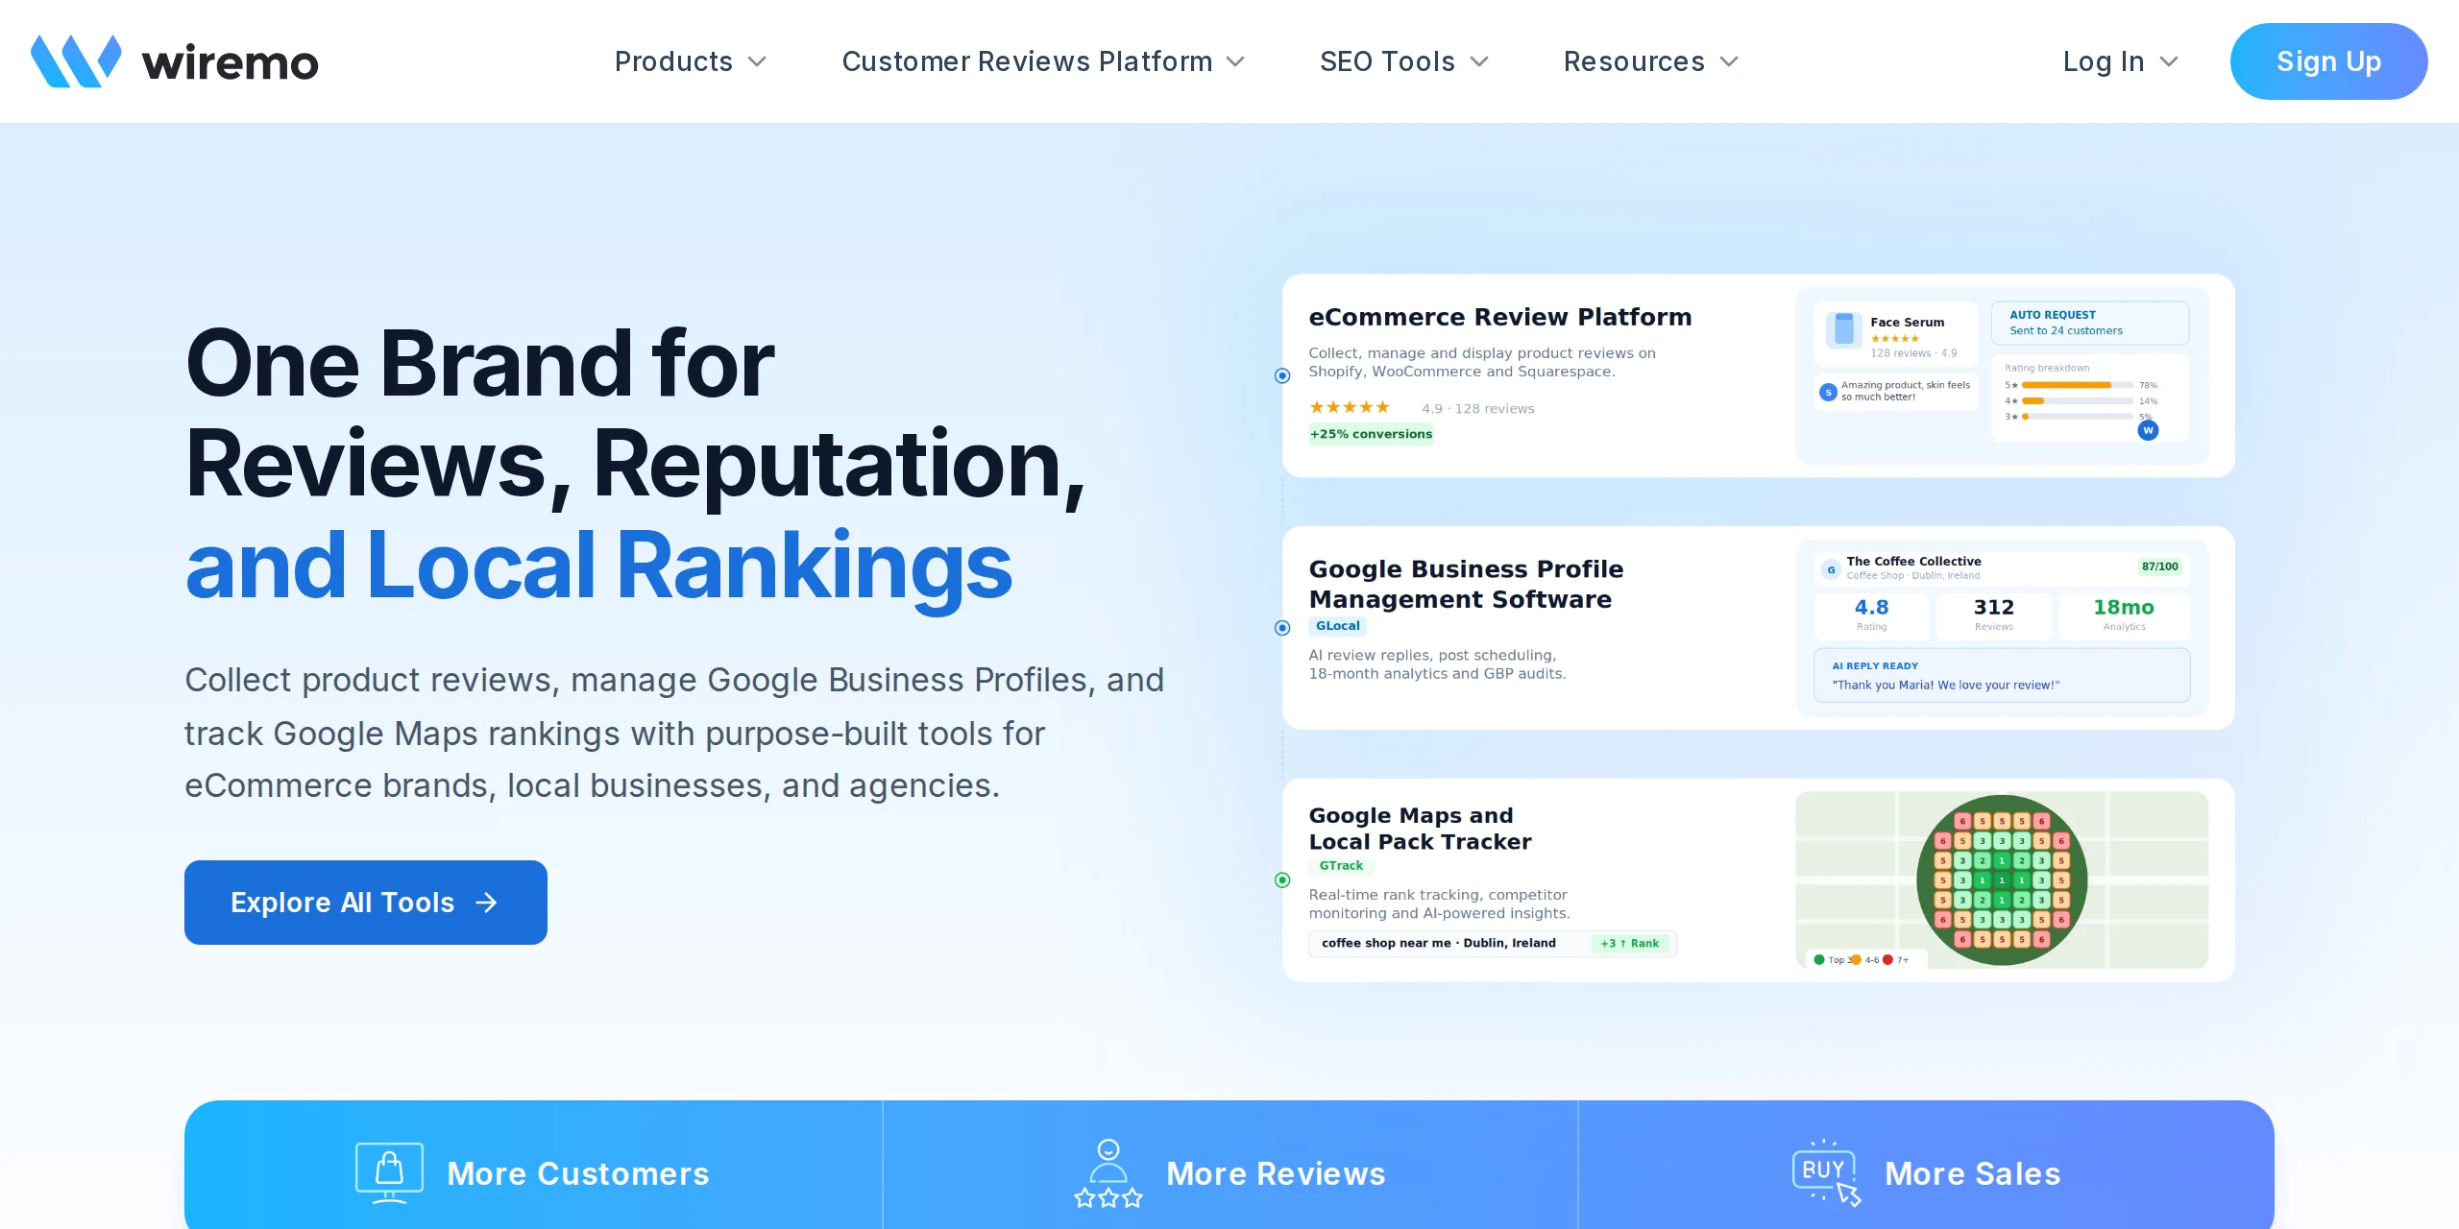
Task: Select the timeline dot beside eCommerce Review Platform
Action: coord(1282,375)
